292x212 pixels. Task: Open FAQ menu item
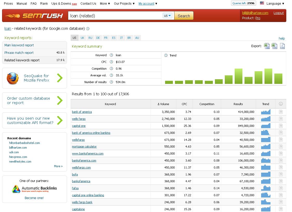33,4
